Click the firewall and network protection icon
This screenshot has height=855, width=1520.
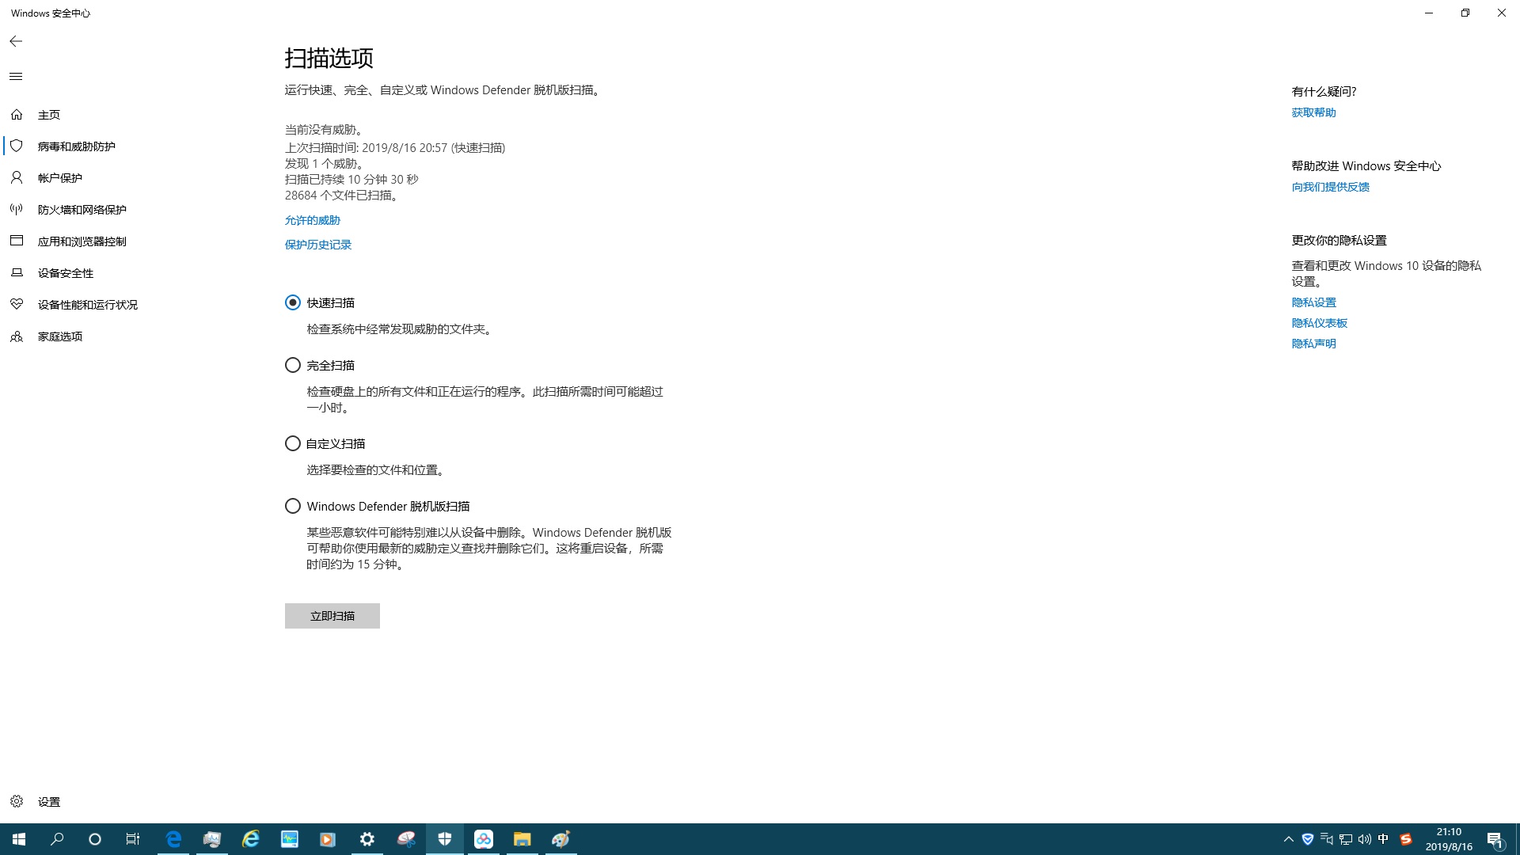[17, 210]
